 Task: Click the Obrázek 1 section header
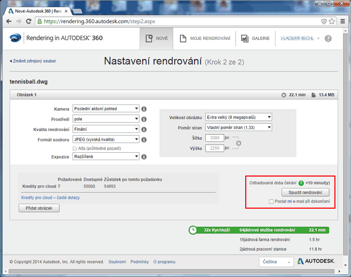click(x=174, y=95)
